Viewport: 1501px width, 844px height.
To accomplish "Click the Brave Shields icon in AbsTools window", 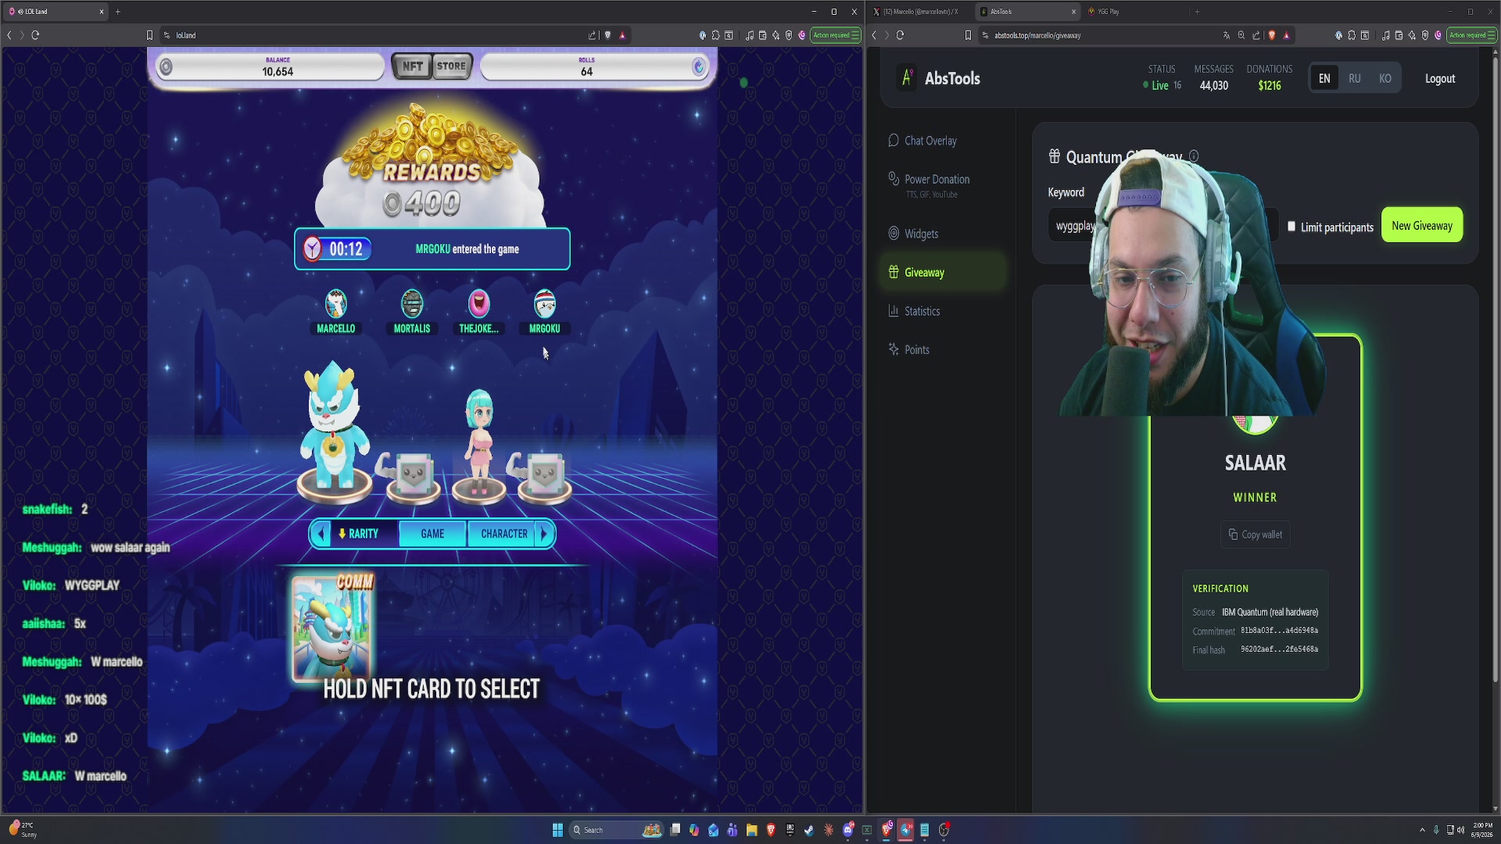I will [1272, 35].
